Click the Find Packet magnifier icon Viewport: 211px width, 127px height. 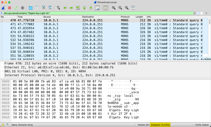(x=59, y=8)
